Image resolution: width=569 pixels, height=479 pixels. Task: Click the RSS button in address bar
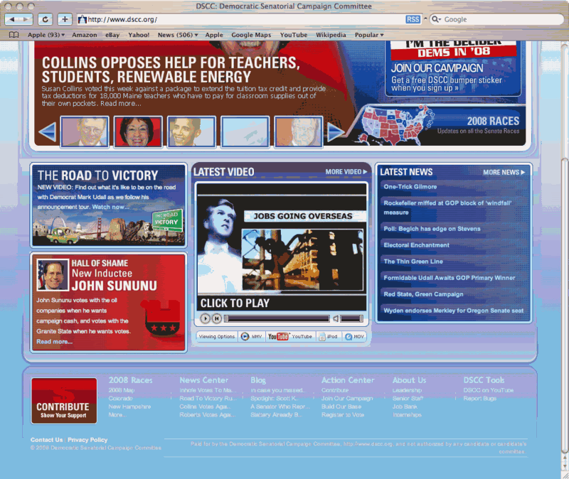click(x=413, y=19)
